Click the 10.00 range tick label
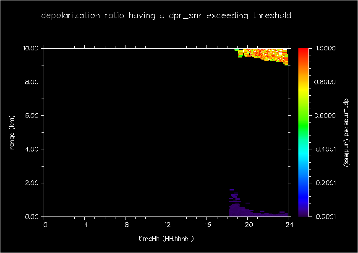This screenshot has height=253, width=358. click(x=30, y=48)
